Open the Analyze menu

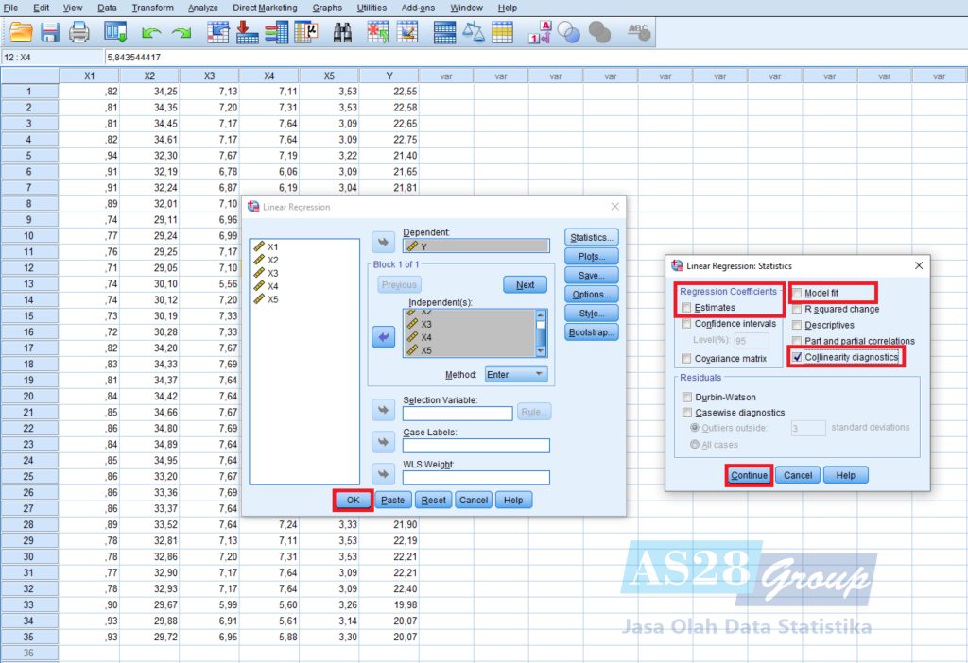pyautogui.click(x=202, y=8)
